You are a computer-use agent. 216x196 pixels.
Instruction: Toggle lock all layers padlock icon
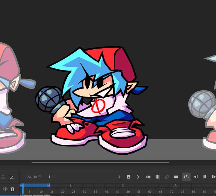pyautogui.click(x=12, y=189)
